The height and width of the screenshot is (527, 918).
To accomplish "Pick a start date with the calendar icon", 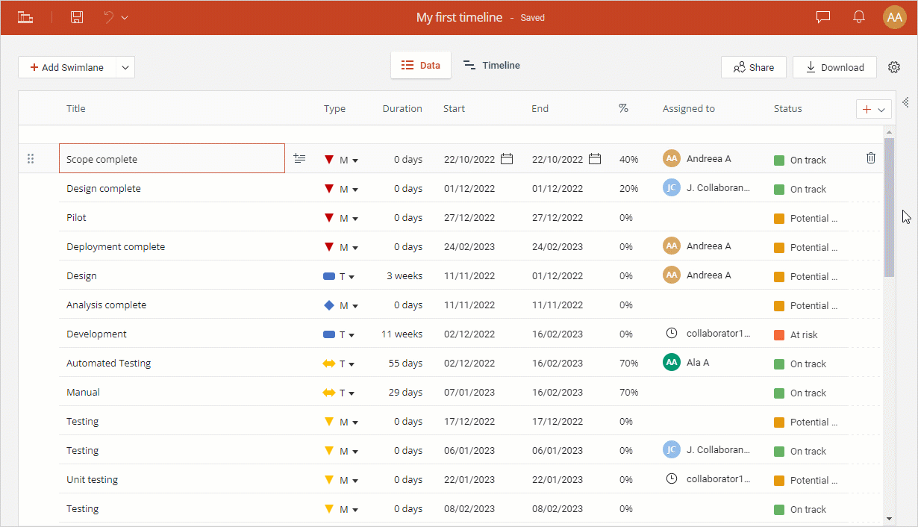I will pos(507,159).
